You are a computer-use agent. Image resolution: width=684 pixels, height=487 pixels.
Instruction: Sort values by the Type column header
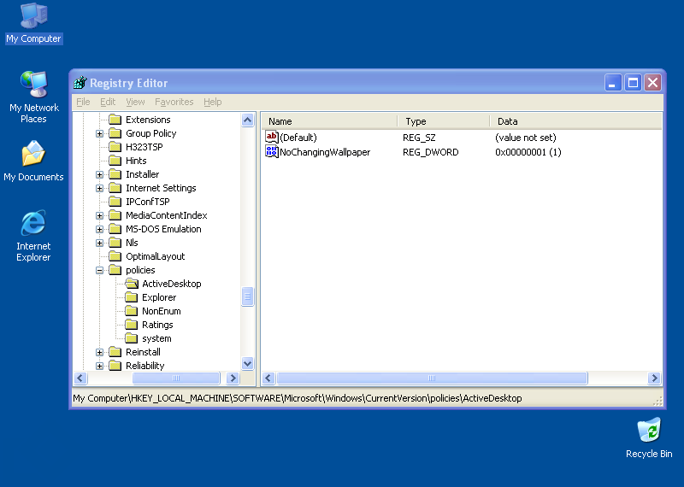(444, 121)
